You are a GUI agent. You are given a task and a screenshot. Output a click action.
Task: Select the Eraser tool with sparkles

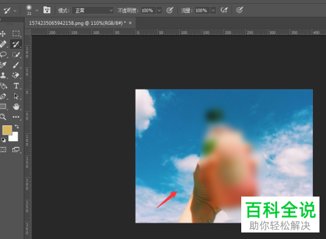[16, 75]
